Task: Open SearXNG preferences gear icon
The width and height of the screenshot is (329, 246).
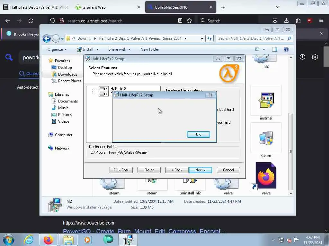Action: 315,57
